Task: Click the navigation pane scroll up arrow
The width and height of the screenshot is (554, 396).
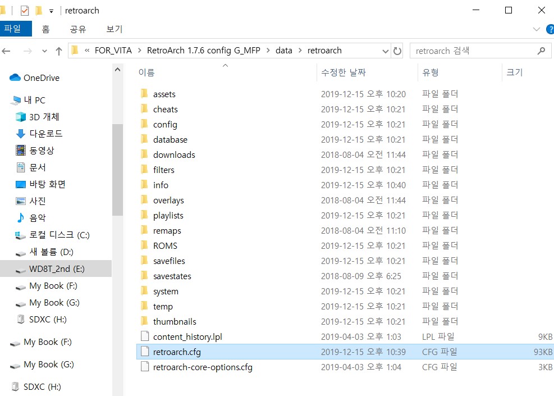Action: 118,70
